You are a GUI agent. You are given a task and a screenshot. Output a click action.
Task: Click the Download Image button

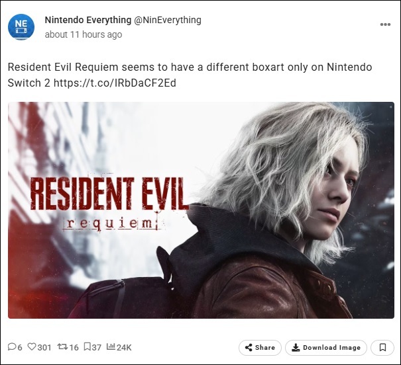coord(326,347)
